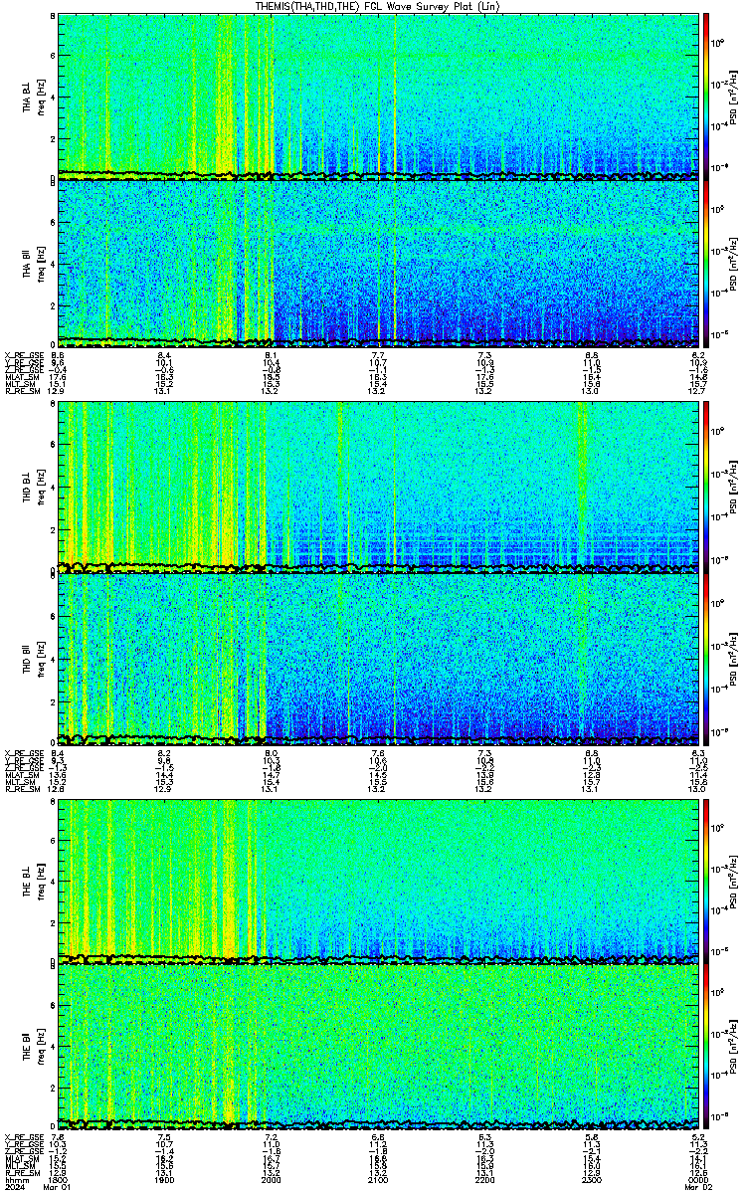Image resolution: width=746 pixels, height=1194 pixels.
Task: Click the THA B⊥ spectrogram panel
Action: (379, 96)
